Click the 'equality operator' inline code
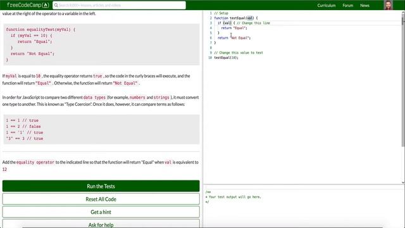Viewport: 405px width, 228px height. click(35, 162)
